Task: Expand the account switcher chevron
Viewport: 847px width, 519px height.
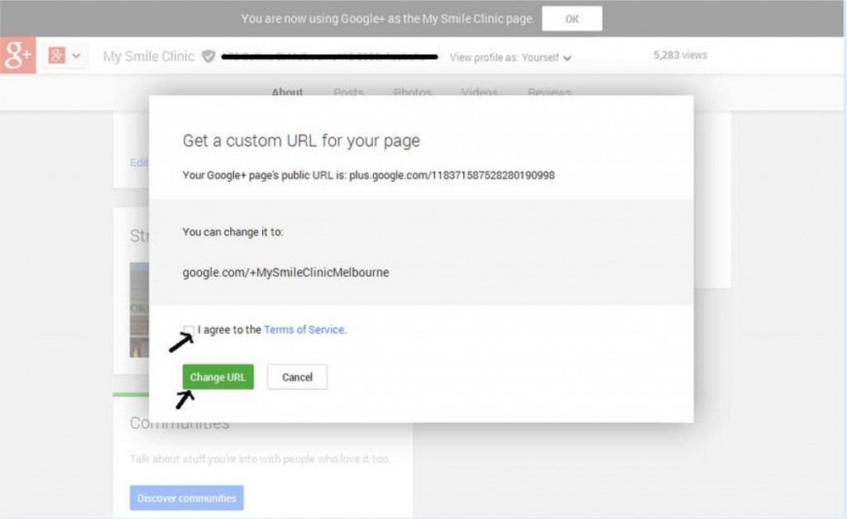Action: (x=74, y=56)
